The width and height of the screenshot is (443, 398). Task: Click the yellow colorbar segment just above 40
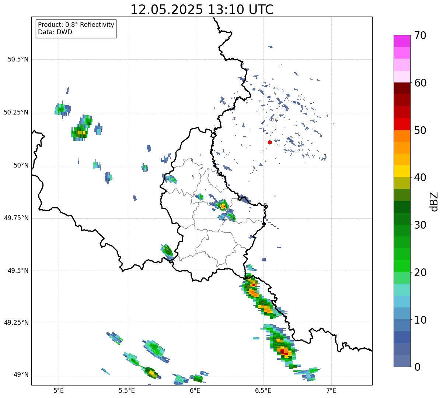coord(402,171)
